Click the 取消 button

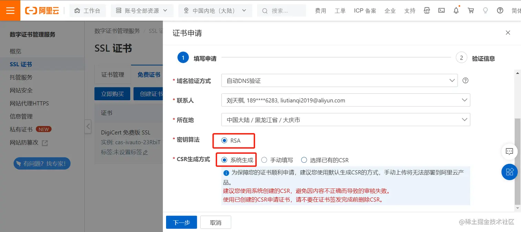click(x=216, y=222)
